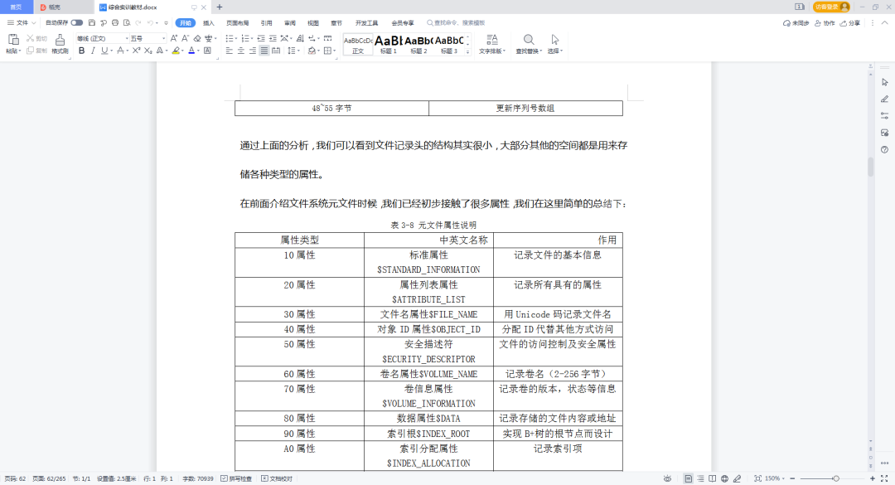Toggle Bold formatting
Viewport: 895px width, 485px height.
click(81, 51)
